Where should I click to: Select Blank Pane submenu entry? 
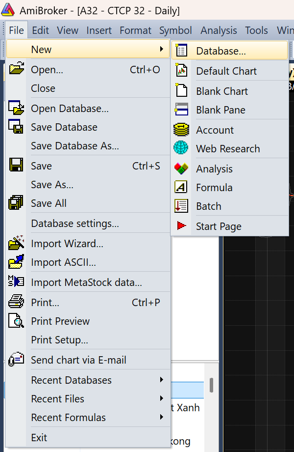pyautogui.click(x=230, y=110)
